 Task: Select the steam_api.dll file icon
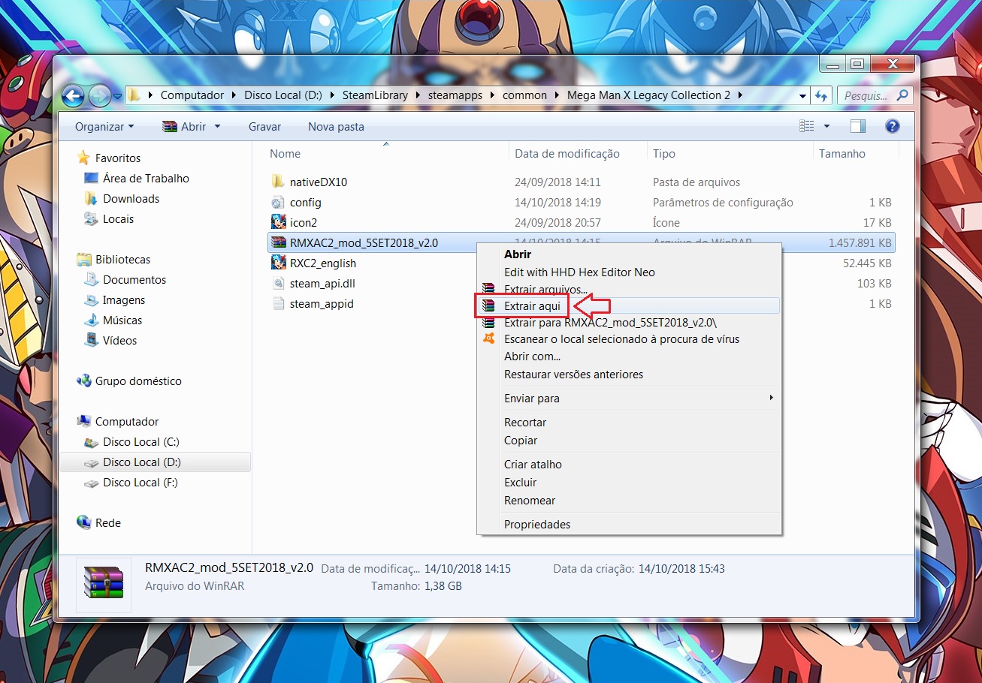coord(278,283)
